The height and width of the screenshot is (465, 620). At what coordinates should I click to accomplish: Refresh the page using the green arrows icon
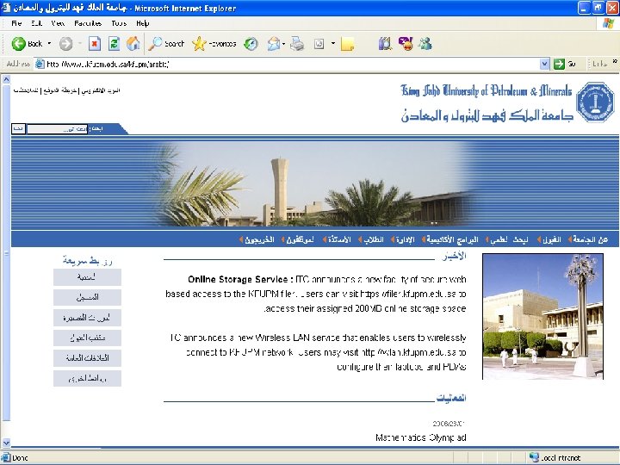[114, 44]
